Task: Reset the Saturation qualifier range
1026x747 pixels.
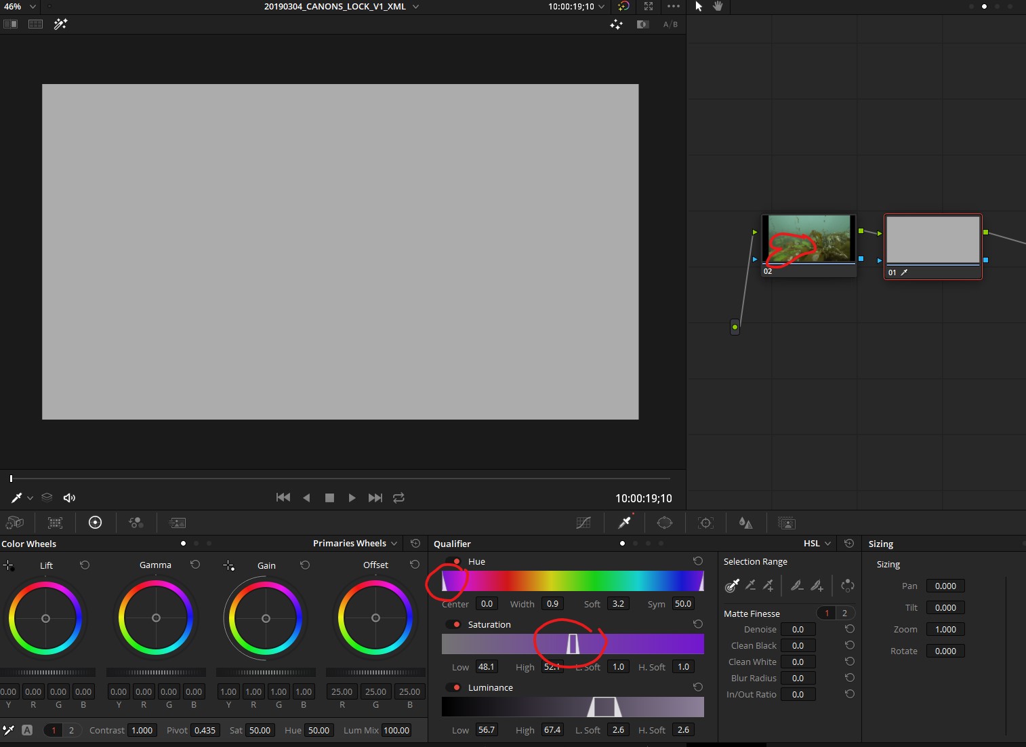Action: (698, 624)
